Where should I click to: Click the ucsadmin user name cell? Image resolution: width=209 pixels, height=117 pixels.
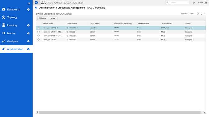(x=94, y=28)
